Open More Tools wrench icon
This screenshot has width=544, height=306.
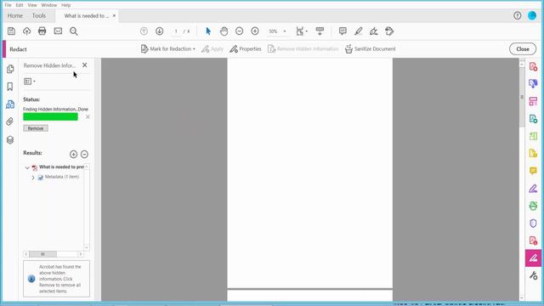533,275
